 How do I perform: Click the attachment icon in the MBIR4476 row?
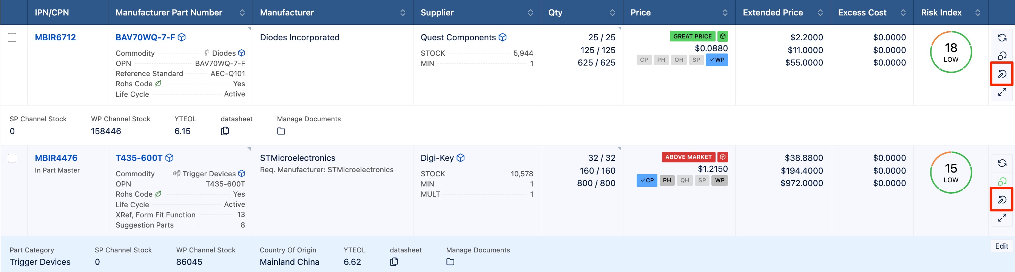click(1002, 200)
